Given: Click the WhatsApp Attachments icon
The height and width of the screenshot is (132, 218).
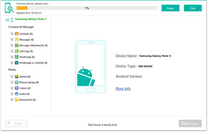Looking at the screenshot, I should click(17, 63).
